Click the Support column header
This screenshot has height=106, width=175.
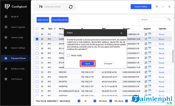(x=147, y=29)
